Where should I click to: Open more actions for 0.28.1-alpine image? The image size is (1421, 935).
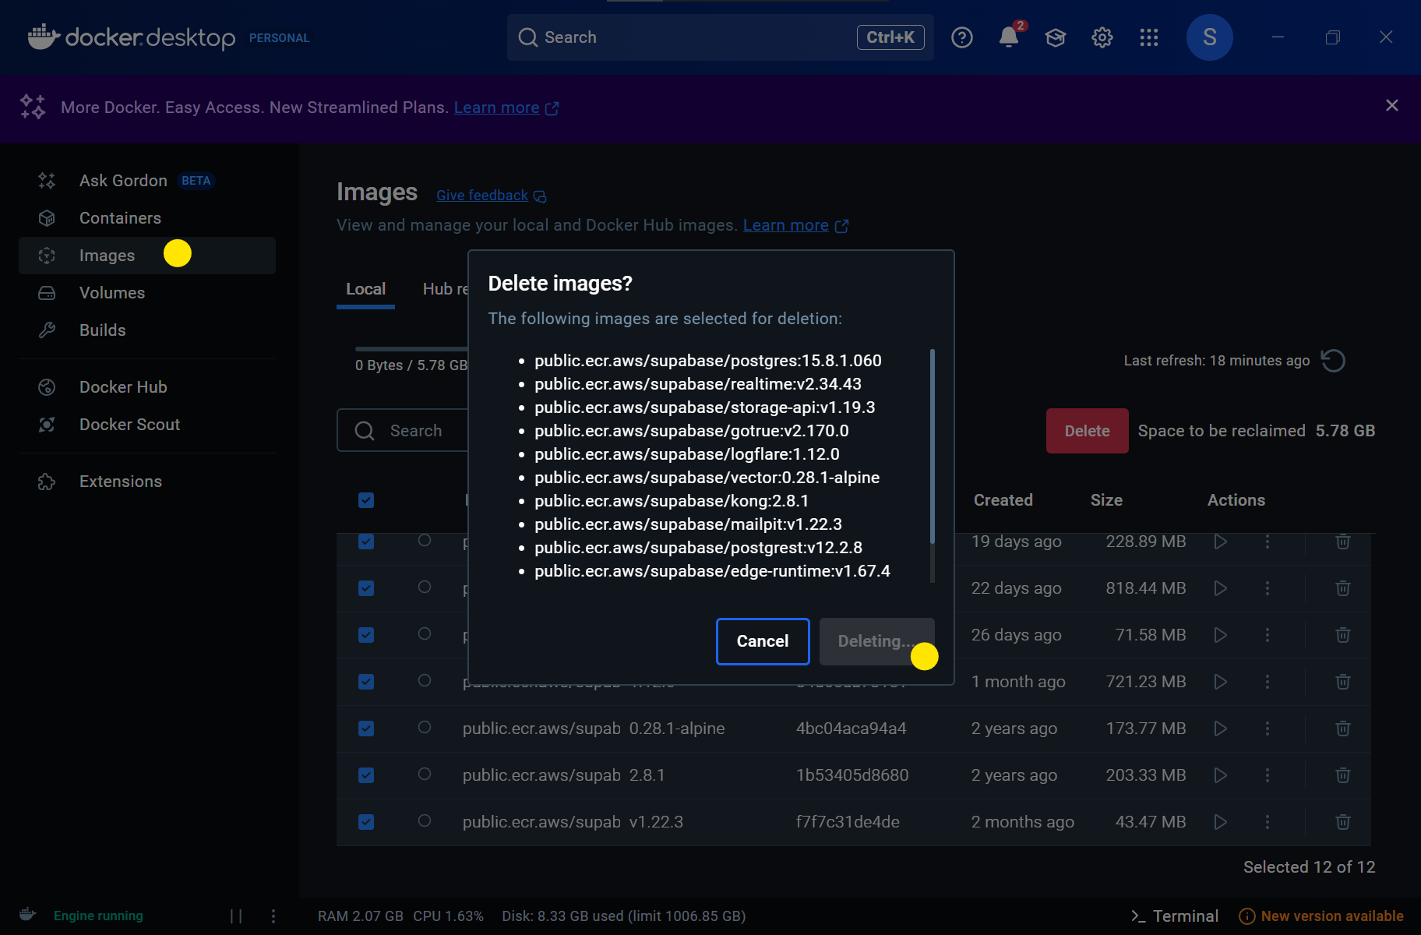coord(1268,729)
